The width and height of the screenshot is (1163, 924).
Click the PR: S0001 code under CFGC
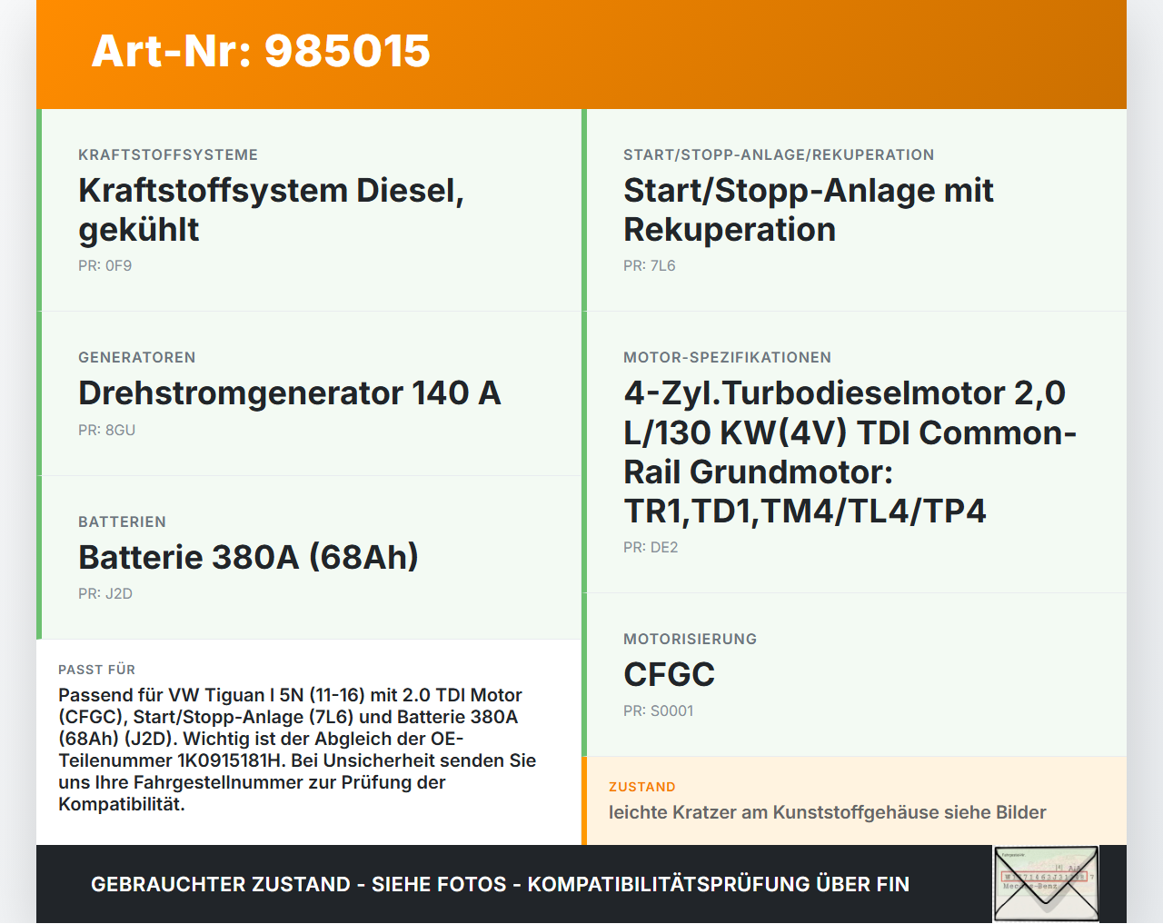[658, 710]
